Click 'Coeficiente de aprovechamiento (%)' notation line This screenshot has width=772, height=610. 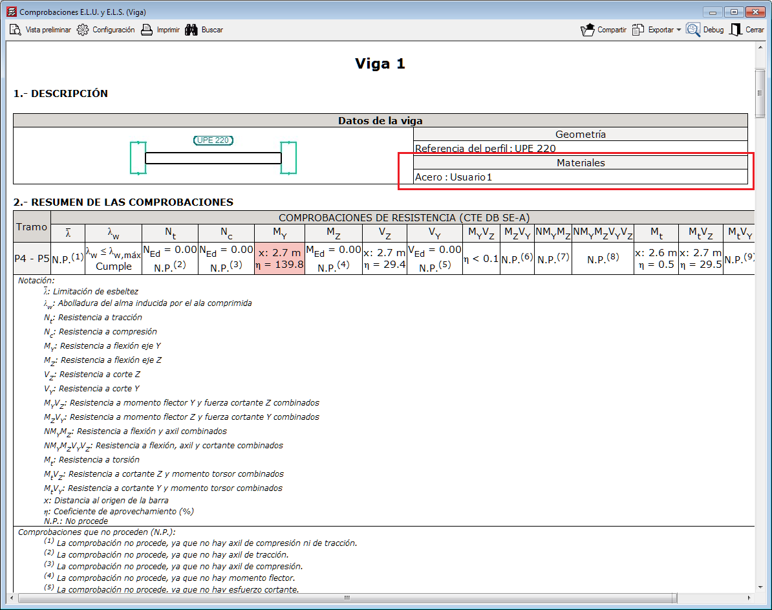pos(119,512)
